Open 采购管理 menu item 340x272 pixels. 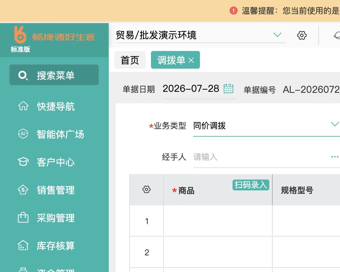point(54,218)
